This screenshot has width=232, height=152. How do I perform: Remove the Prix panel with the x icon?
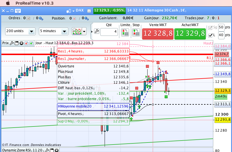(x=21, y=43)
